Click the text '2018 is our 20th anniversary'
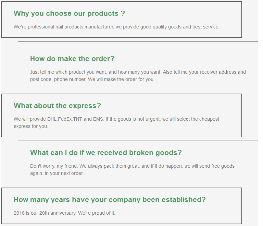Viewport: 263px width, 226px height. [45, 213]
